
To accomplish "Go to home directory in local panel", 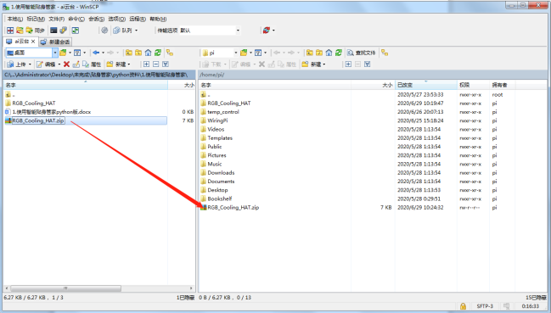I will [148, 53].
